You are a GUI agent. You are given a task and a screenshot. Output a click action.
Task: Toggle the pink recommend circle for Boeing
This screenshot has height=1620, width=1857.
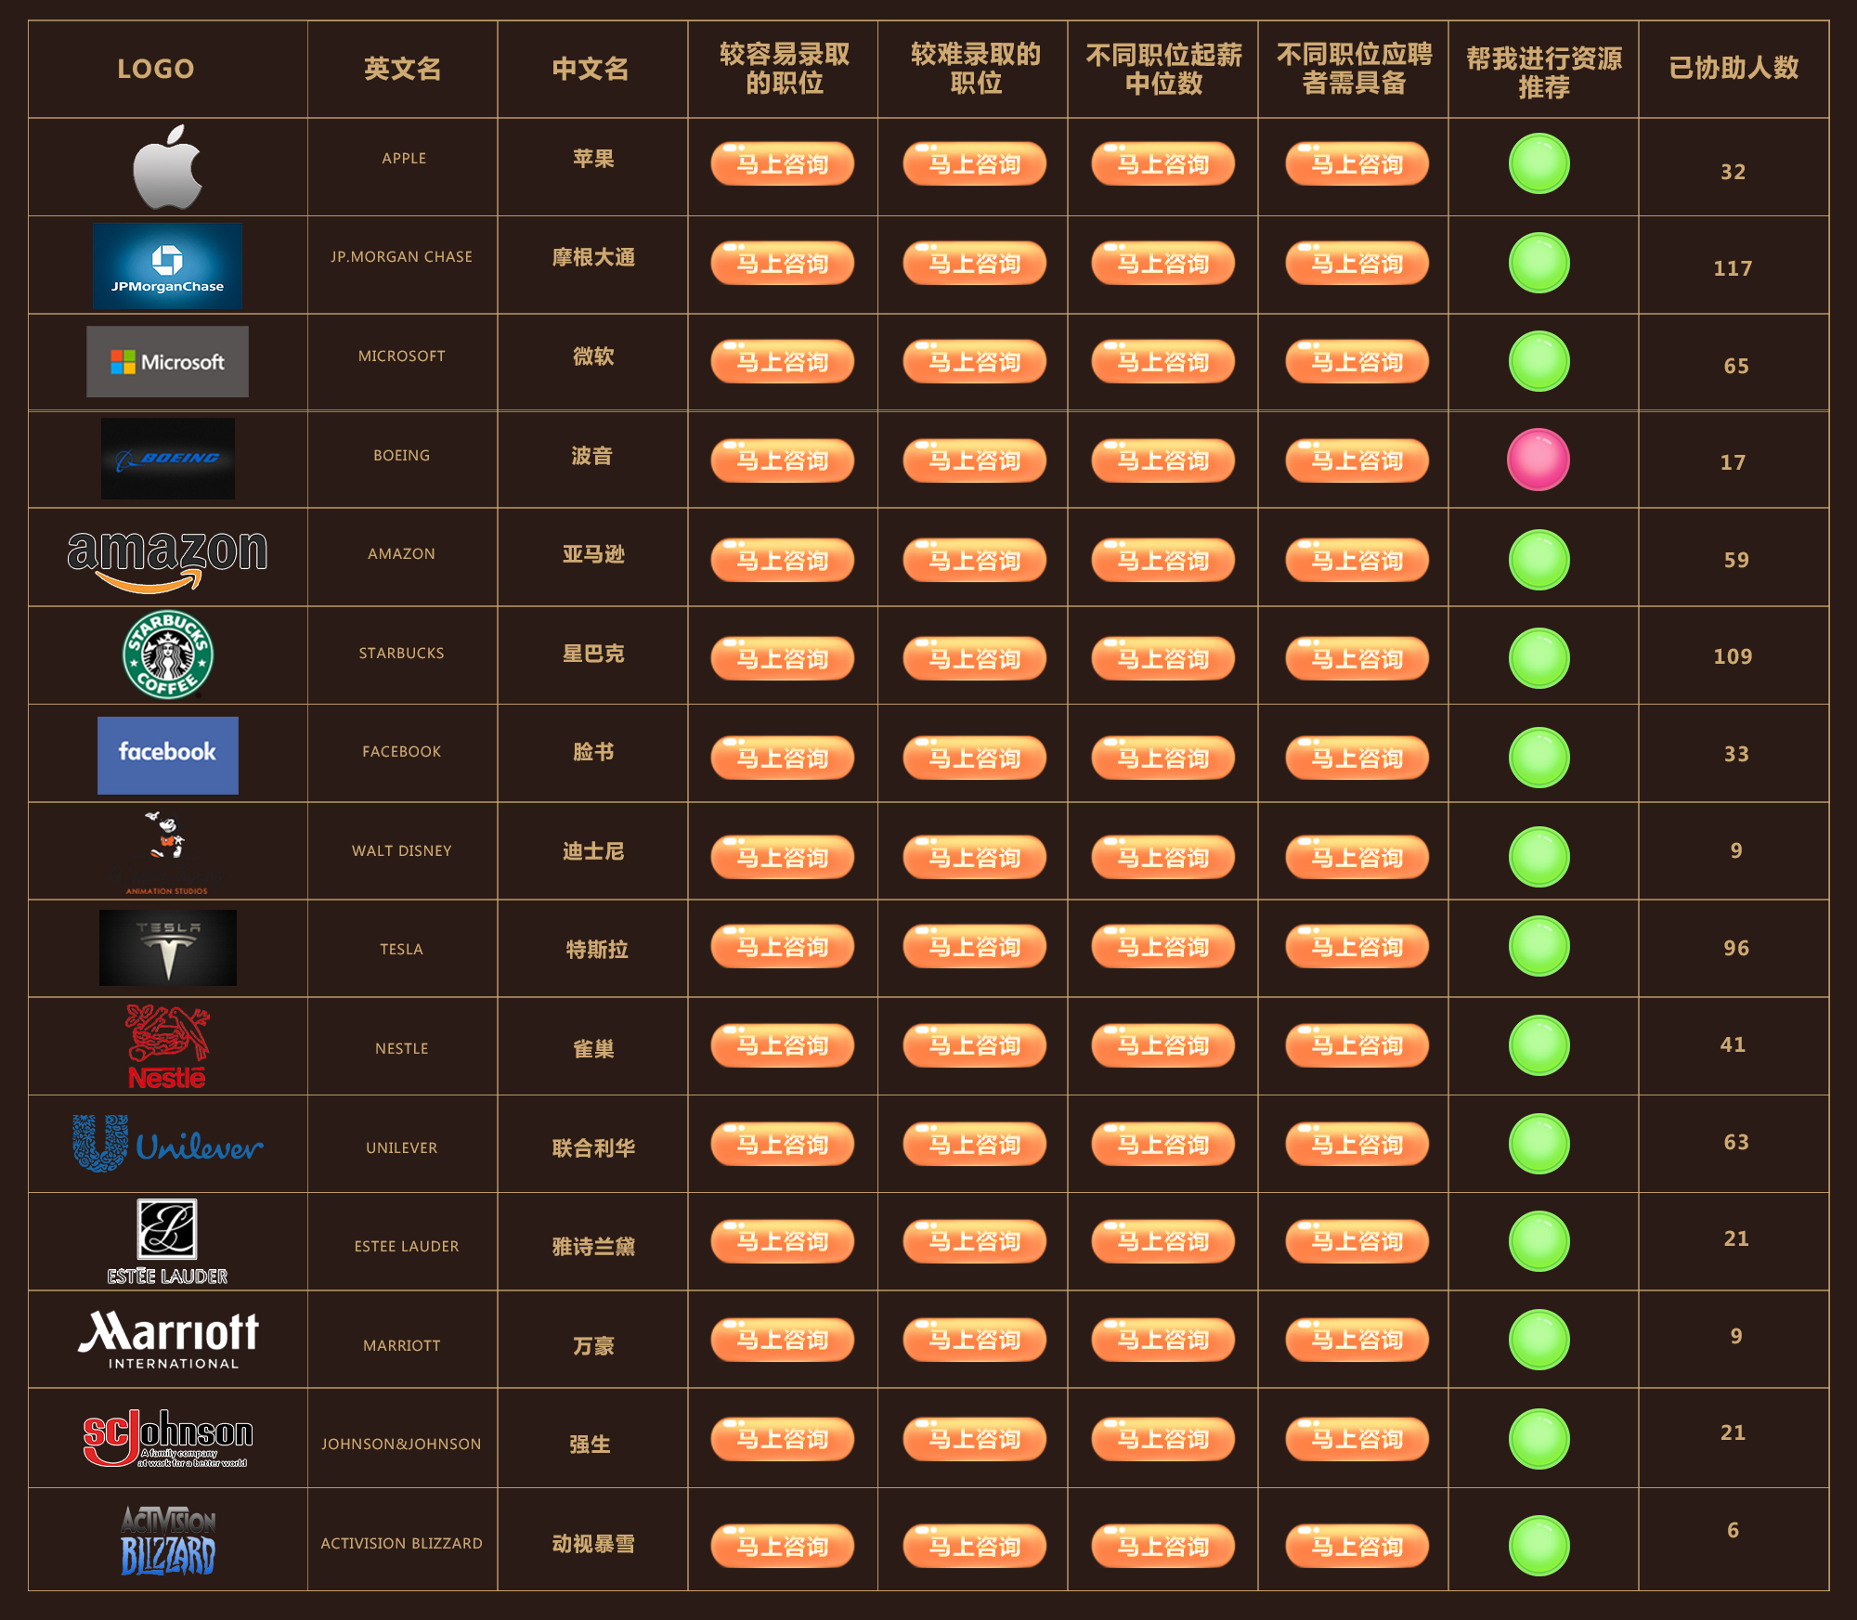[x=1539, y=460]
